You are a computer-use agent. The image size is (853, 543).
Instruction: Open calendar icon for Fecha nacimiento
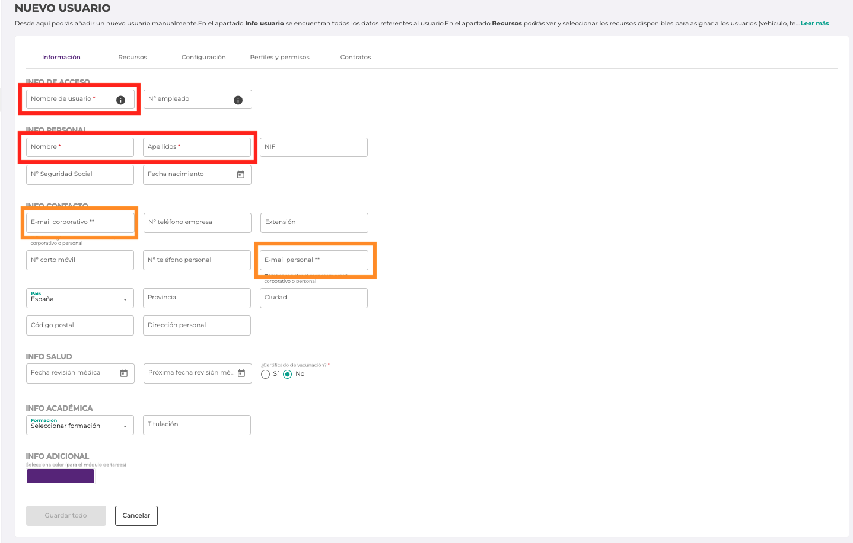[241, 175]
